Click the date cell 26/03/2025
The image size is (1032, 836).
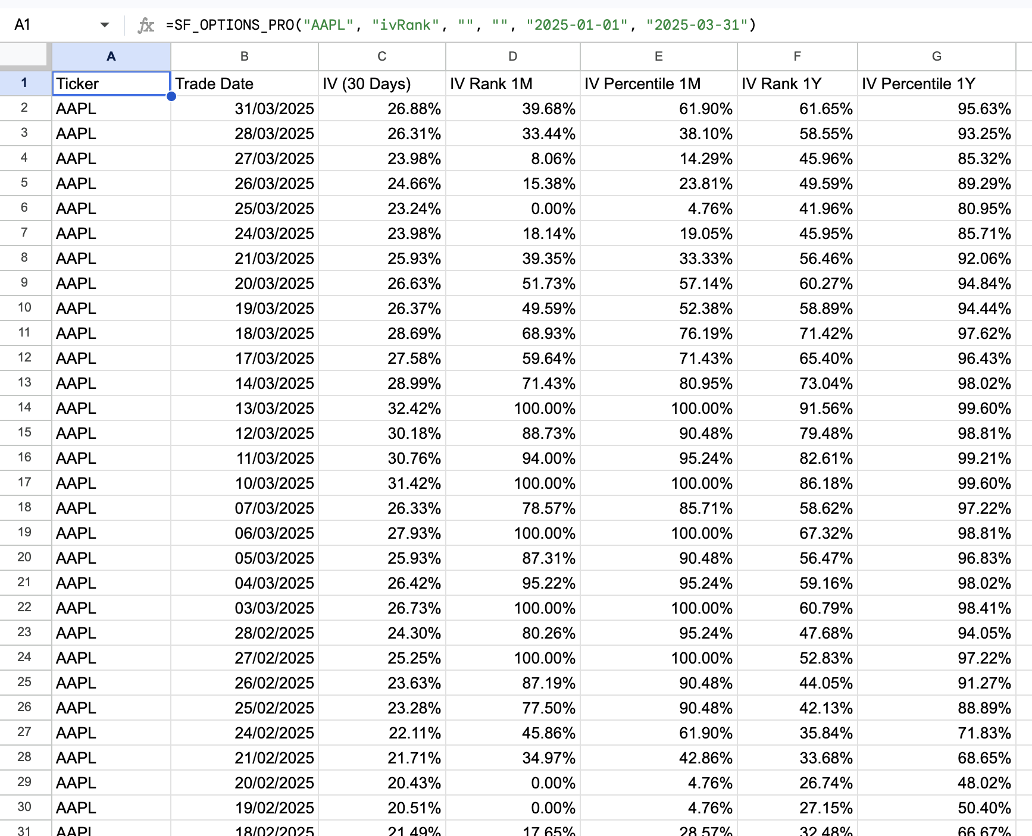[x=245, y=183]
